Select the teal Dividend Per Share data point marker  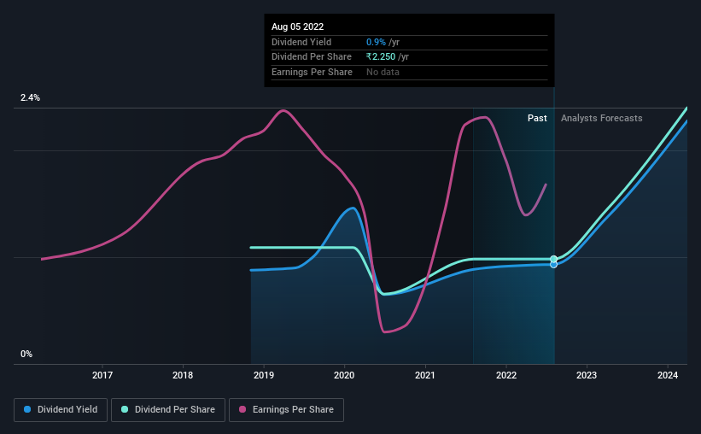[554, 259]
